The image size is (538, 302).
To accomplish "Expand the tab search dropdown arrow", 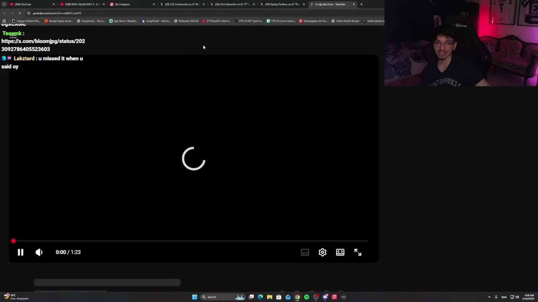I will coord(4,4).
